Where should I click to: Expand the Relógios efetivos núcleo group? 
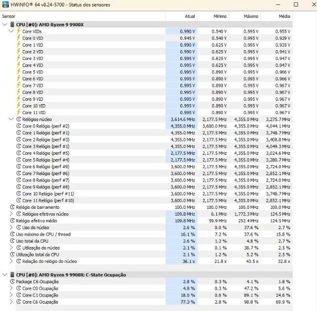coord(11,214)
